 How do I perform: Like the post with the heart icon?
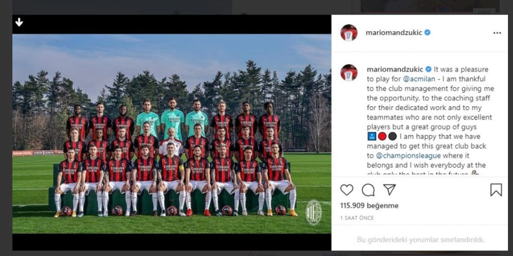click(347, 190)
